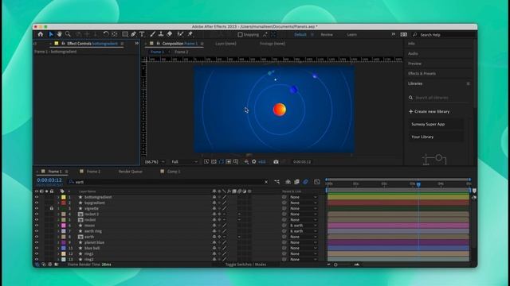
Task: Select the Selection (arrow) tool
Action: tap(51, 34)
